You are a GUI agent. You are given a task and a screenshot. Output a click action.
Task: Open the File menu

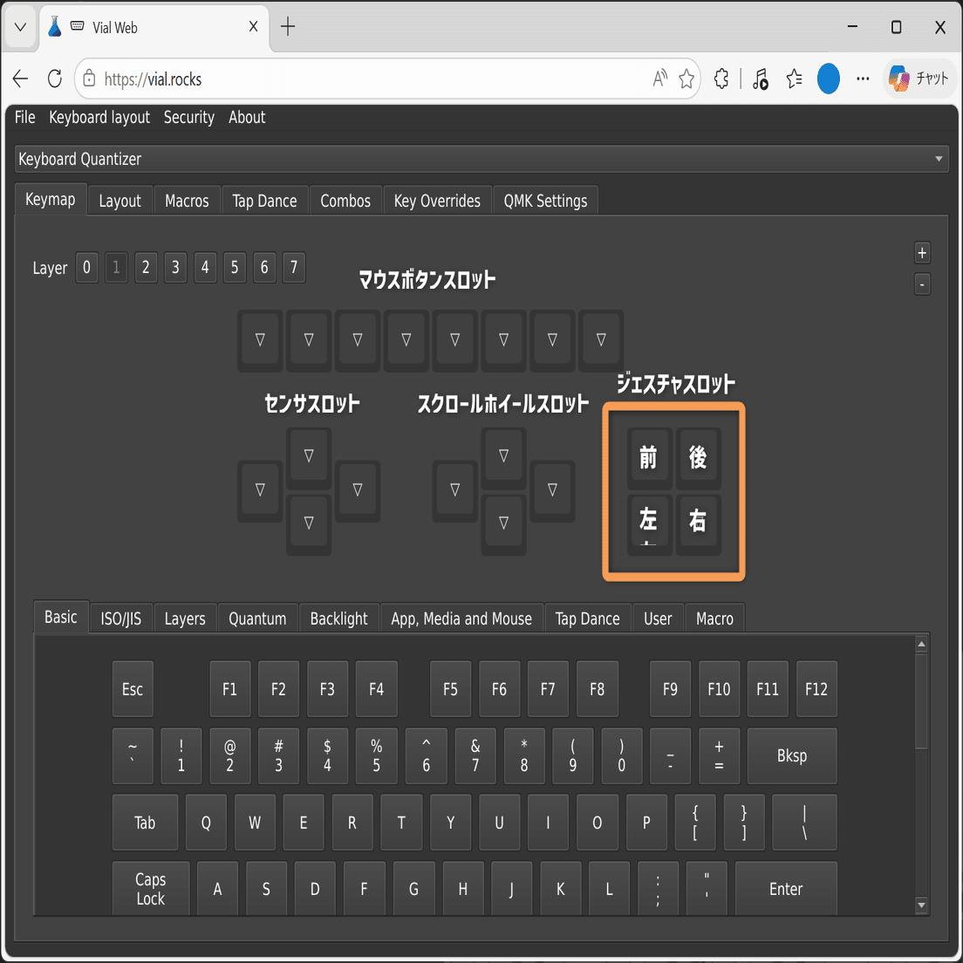pos(24,117)
